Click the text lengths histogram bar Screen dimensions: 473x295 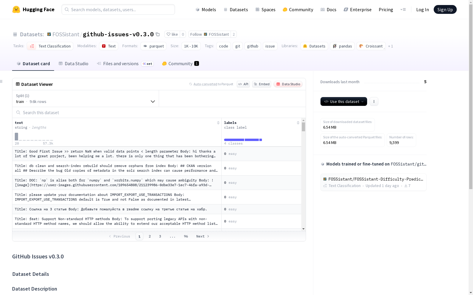pos(17,137)
